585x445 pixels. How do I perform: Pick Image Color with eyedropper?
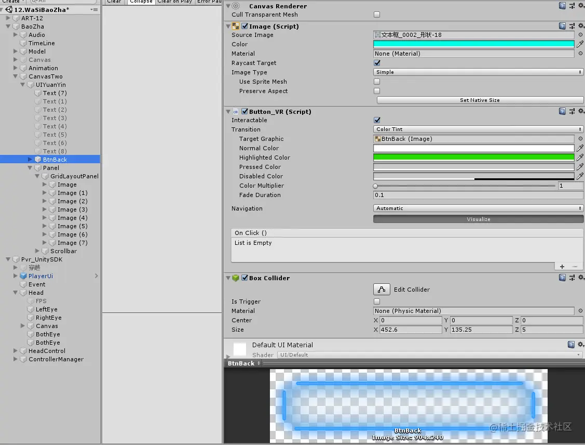tap(580, 44)
